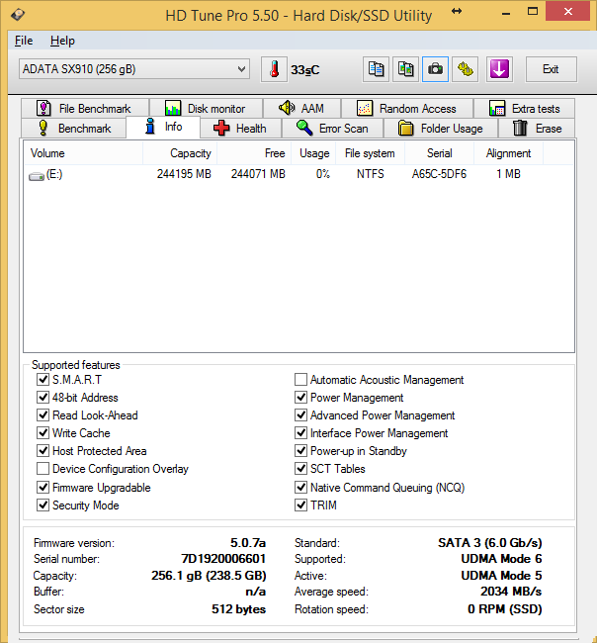Click the File system column header
This screenshot has width=597, height=643.
click(x=370, y=153)
